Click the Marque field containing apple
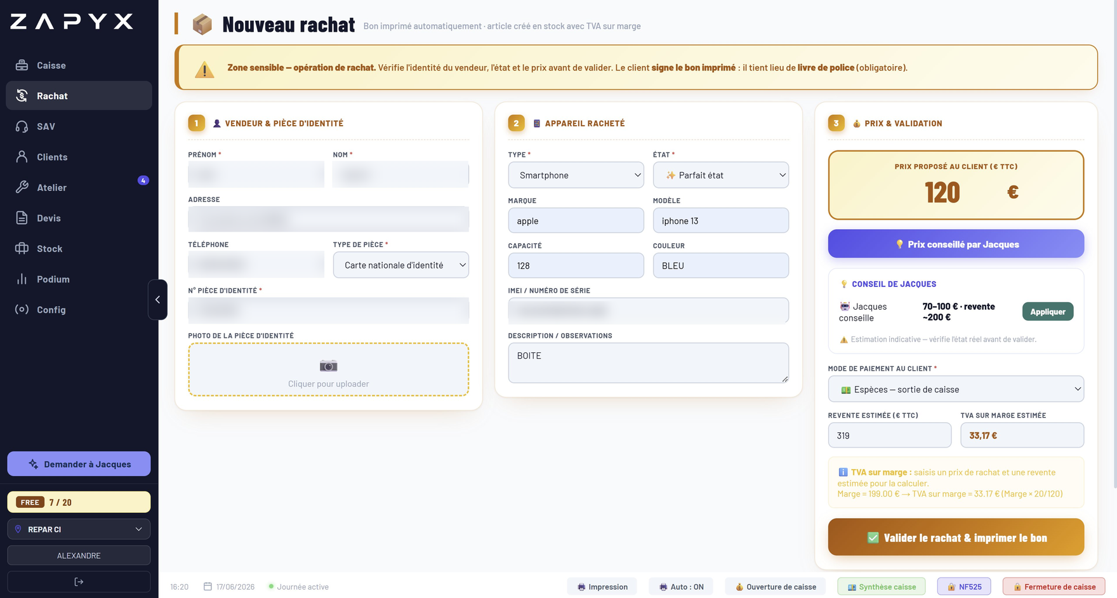Viewport: 1117px width, 598px height. [576, 220]
